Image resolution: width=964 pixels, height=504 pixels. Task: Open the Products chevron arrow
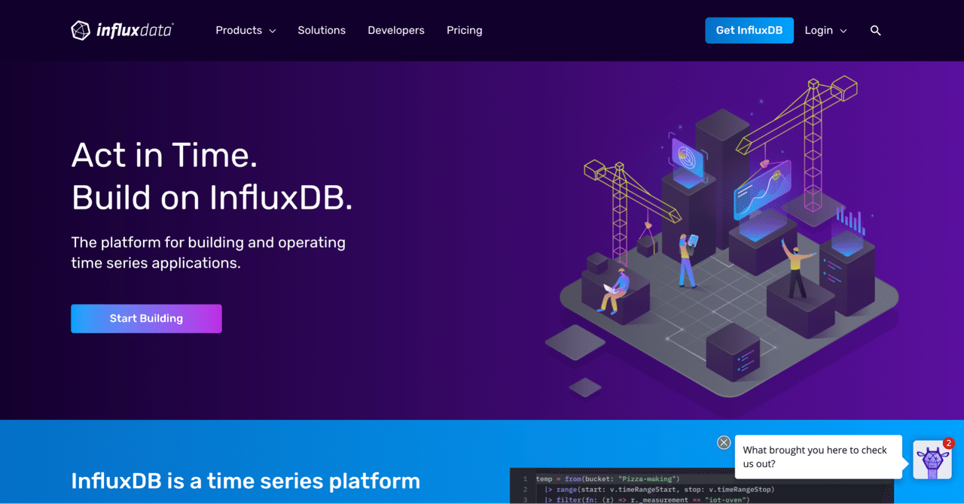coord(272,31)
